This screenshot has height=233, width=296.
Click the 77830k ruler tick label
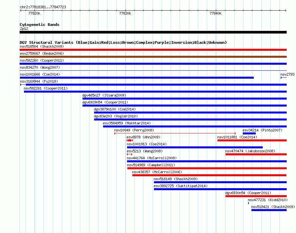(125, 13)
